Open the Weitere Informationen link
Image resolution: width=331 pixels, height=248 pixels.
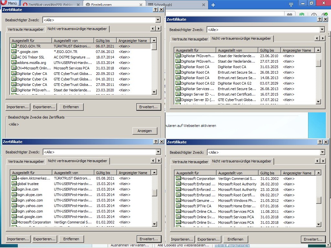click(x=232, y=245)
